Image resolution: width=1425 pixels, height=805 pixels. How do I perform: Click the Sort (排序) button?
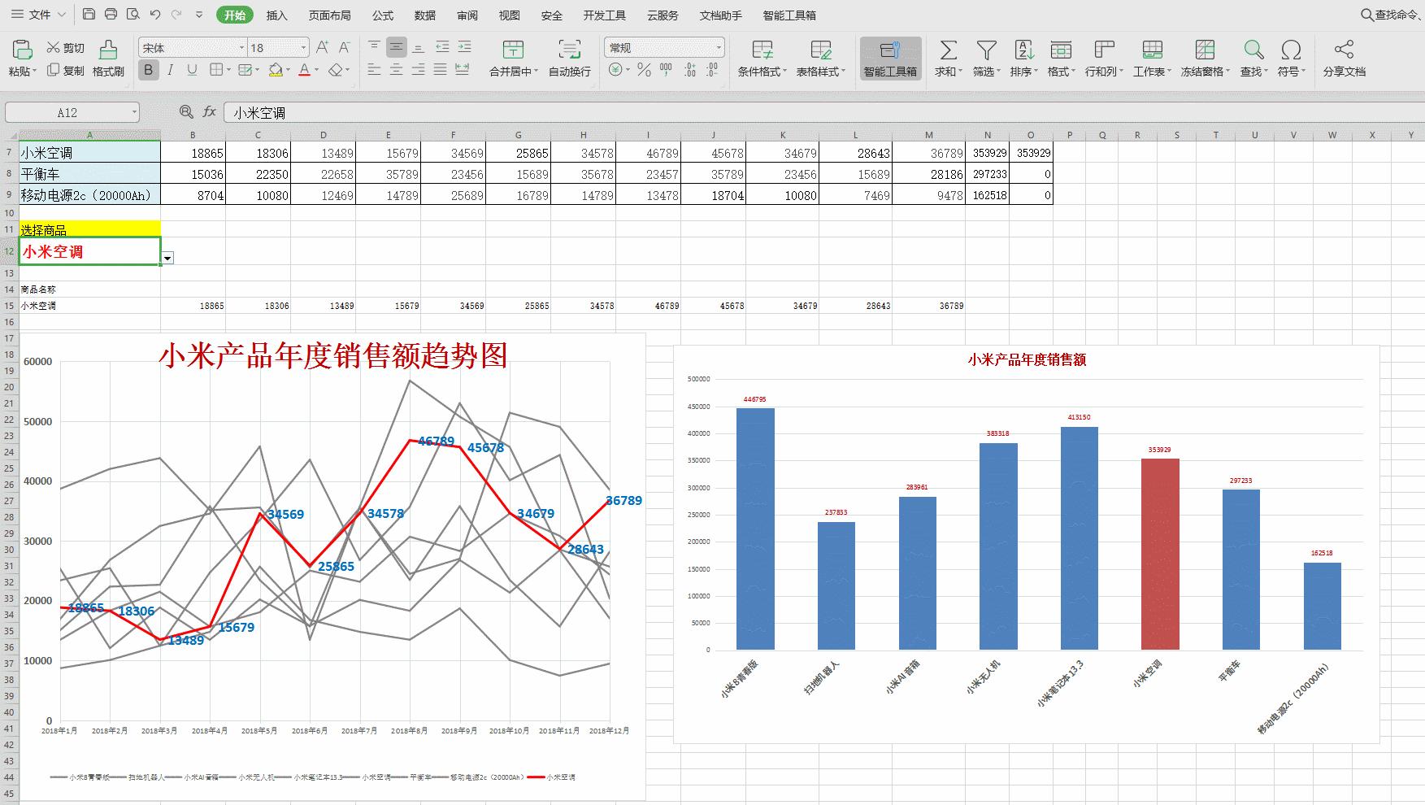[x=1024, y=59]
